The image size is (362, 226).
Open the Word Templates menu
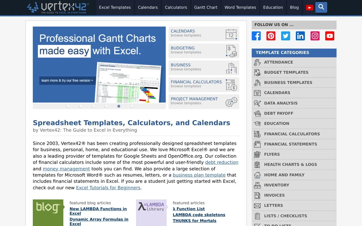pyautogui.click(x=240, y=8)
